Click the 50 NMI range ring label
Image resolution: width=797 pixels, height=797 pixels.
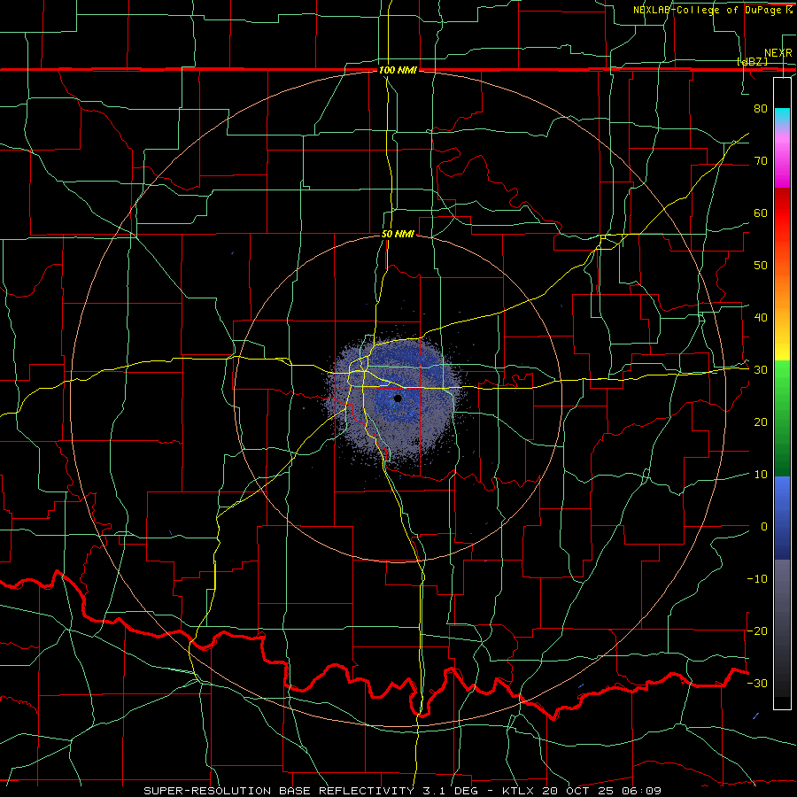[x=398, y=234]
